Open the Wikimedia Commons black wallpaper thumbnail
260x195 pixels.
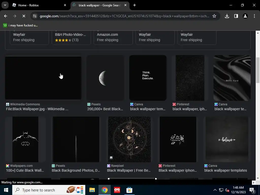(43, 78)
